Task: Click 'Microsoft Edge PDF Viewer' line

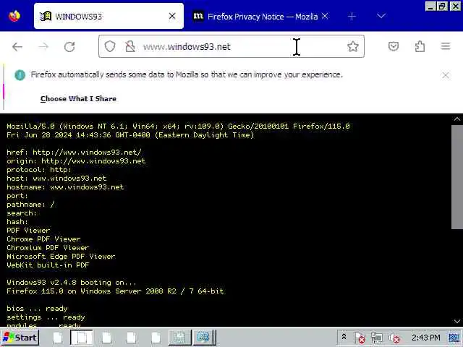Action: (61, 257)
